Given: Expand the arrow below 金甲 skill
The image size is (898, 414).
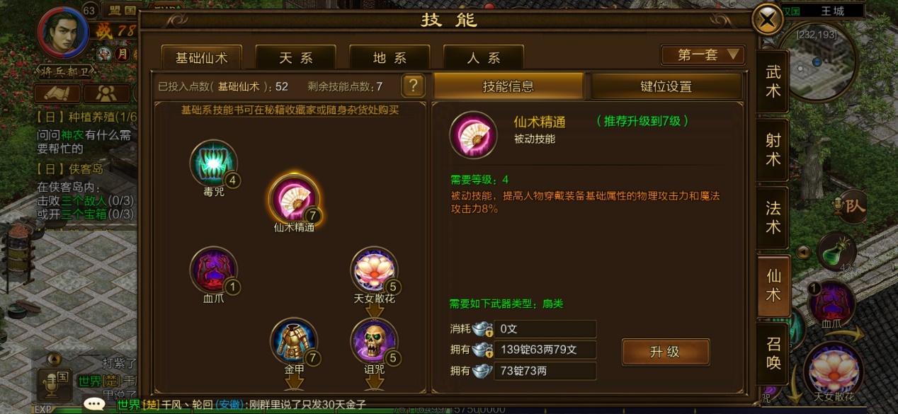Looking at the screenshot, I should coord(294,382).
